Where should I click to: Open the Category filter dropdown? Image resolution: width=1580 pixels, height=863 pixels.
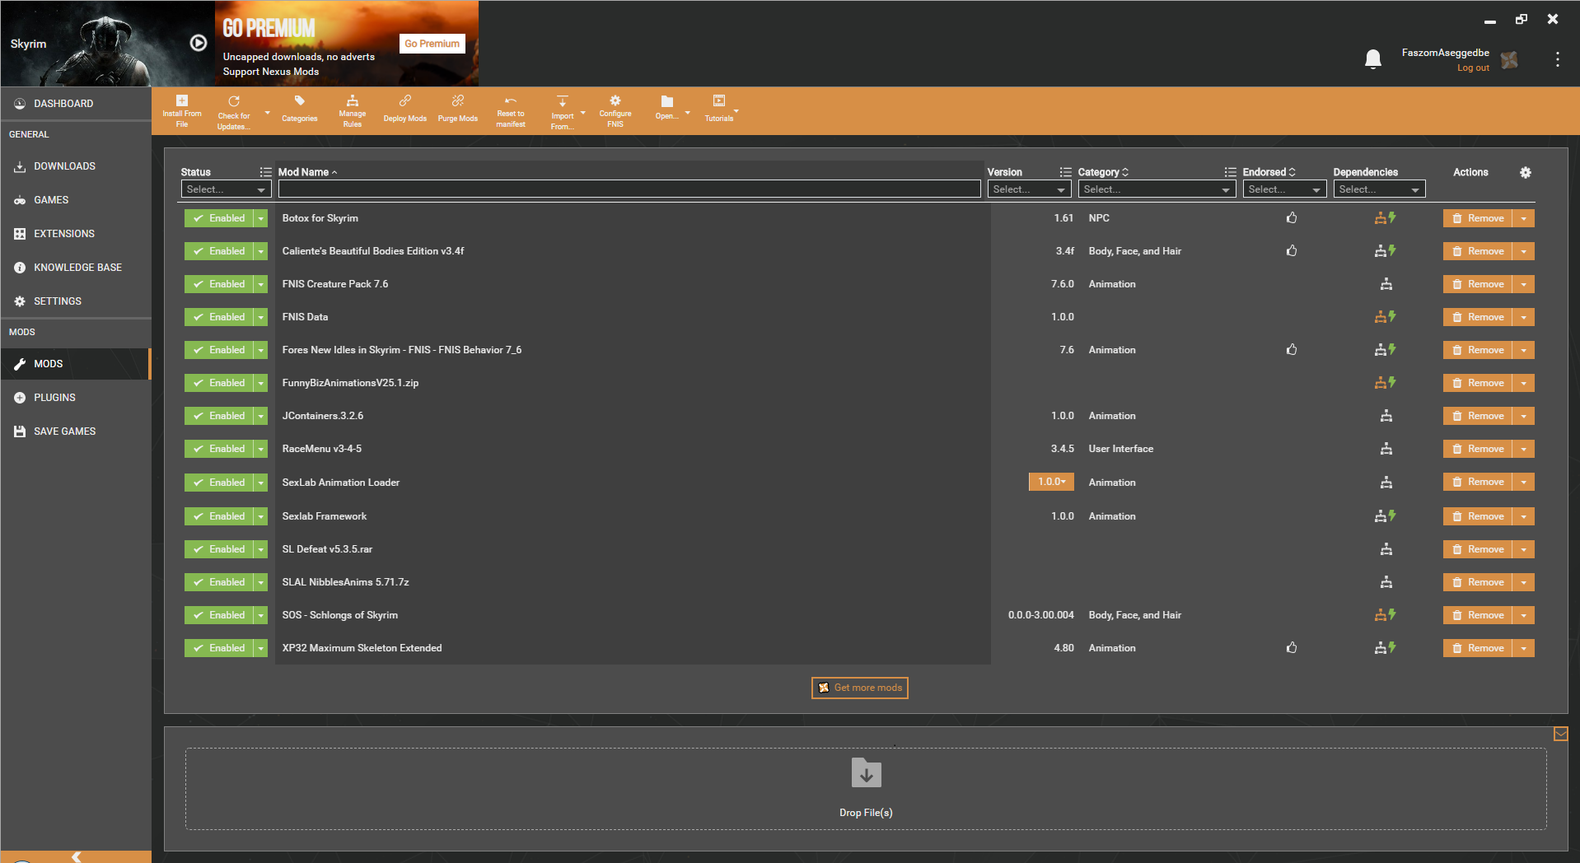[1157, 189]
